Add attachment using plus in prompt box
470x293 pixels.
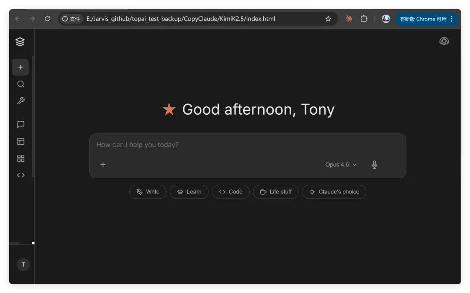(x=103, y=165)
